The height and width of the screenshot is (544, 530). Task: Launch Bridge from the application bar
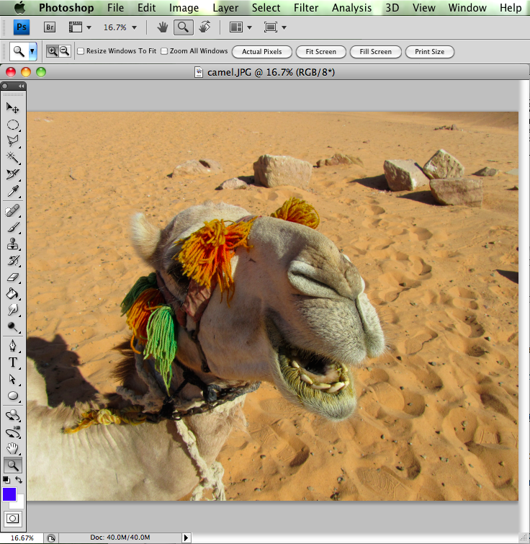pos(50,27)
